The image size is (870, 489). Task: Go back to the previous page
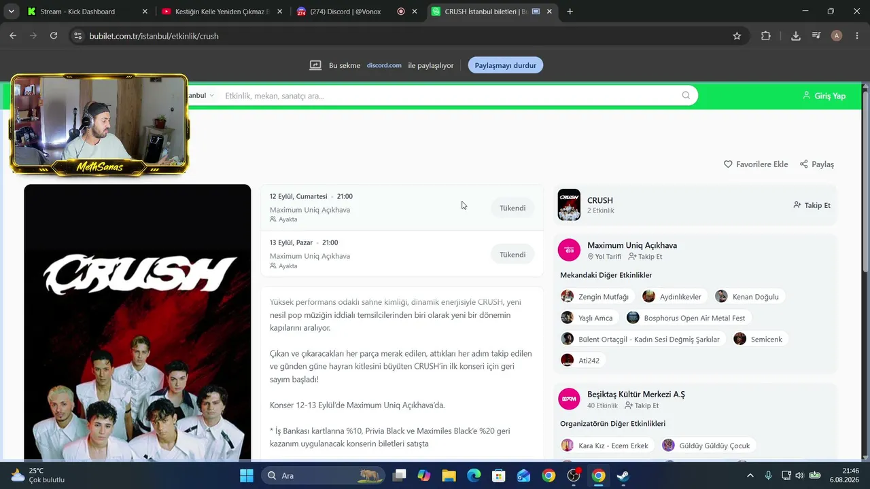pos(13,36)
